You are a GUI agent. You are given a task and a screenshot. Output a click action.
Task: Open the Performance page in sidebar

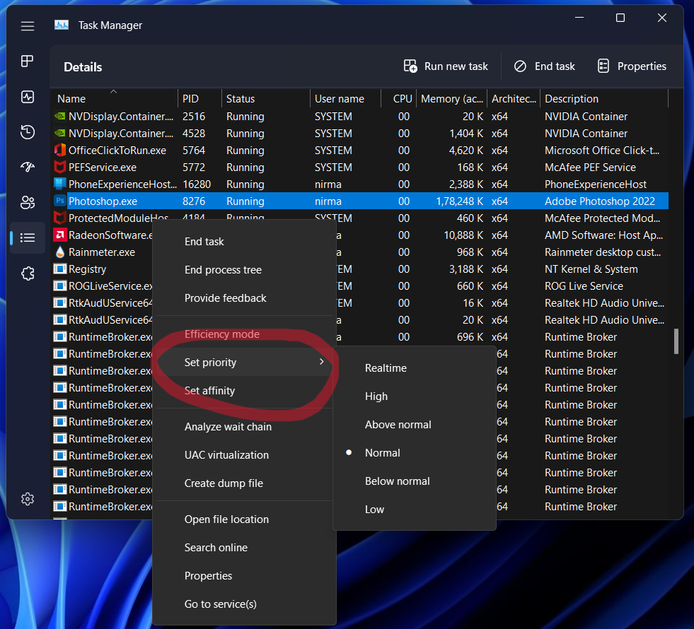[28, 96]
